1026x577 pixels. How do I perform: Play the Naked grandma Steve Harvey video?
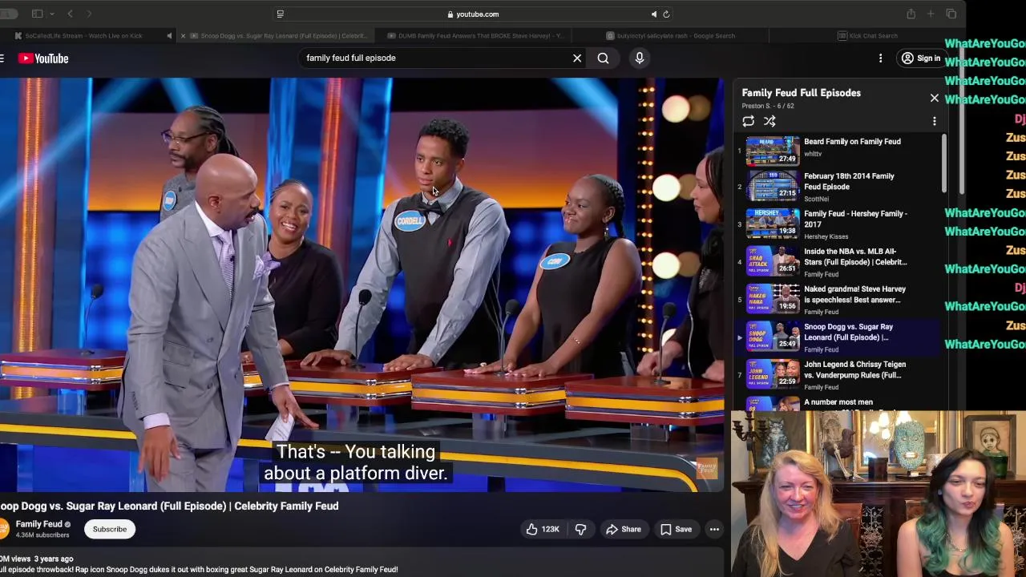(x=854, y=294)
